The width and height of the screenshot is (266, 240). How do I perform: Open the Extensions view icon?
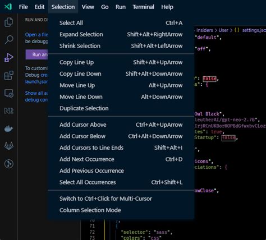8,75
